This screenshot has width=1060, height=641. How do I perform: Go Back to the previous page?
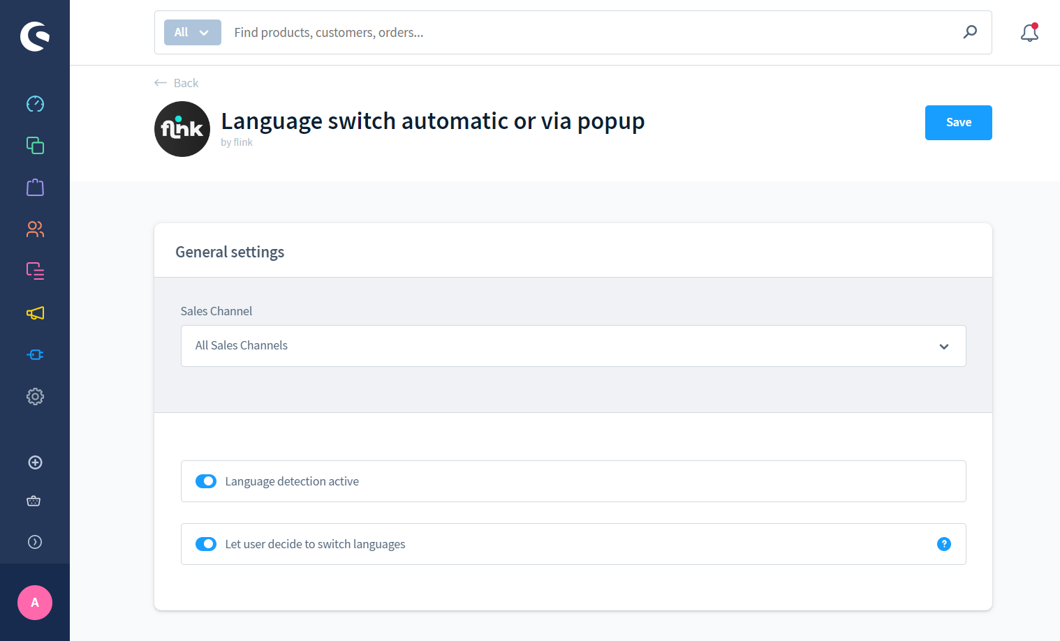pos(177,83)
